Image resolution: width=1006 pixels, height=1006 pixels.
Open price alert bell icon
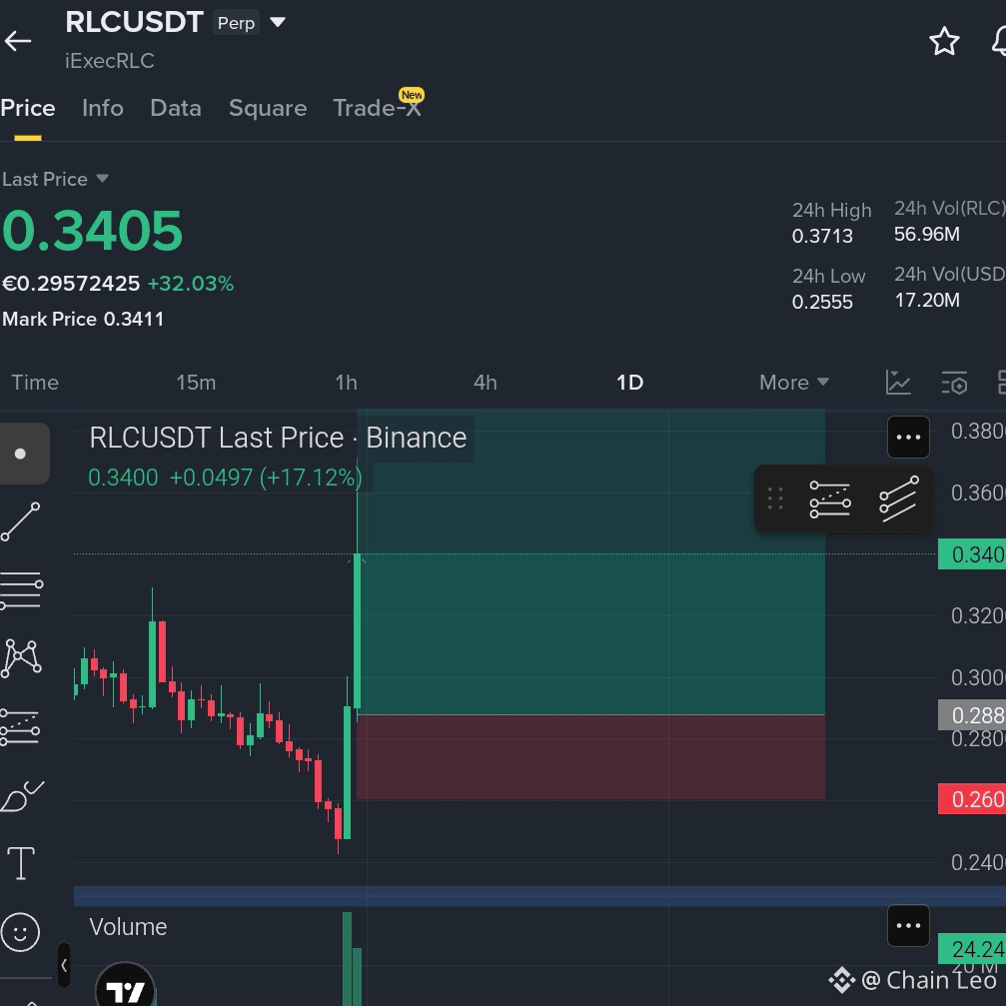tap(999, 42)
